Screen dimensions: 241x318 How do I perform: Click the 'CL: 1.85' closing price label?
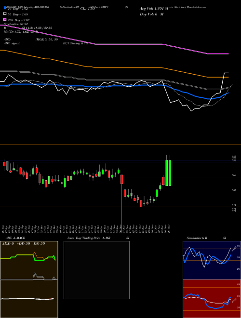click(x=88, y=9)
